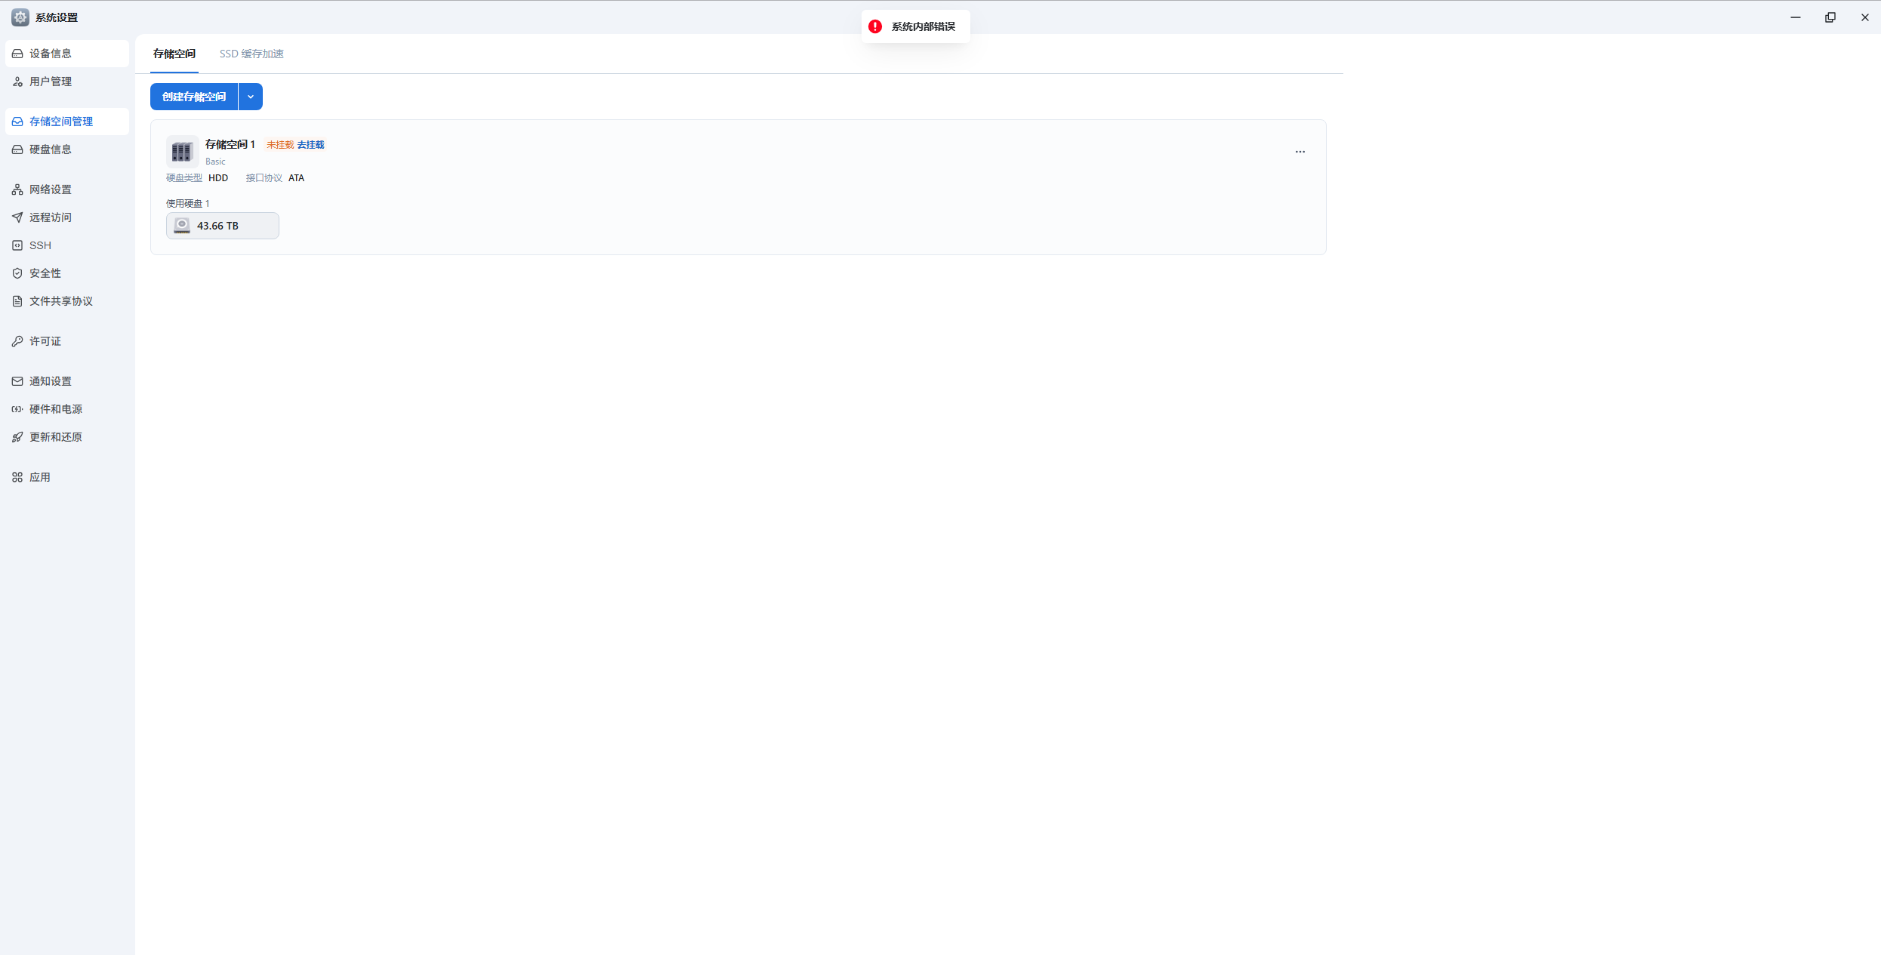Viewport: 1881px width, 955px height.
Task: Open 文件共享协议 settings
Action: (60, 301)
